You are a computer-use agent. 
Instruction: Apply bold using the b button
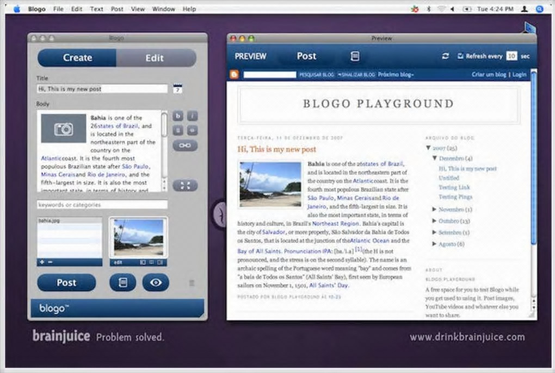(x=178, y=116)
